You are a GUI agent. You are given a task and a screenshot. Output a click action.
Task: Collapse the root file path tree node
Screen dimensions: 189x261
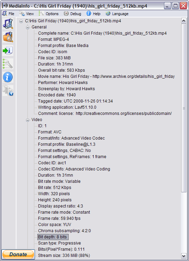click(x=21, y=21)
